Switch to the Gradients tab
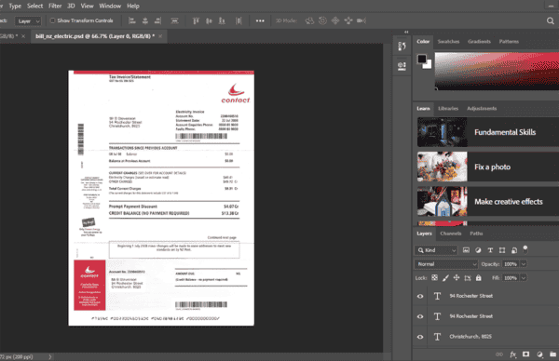This screenshot has width=559, height=361. (x=479, y=41)
